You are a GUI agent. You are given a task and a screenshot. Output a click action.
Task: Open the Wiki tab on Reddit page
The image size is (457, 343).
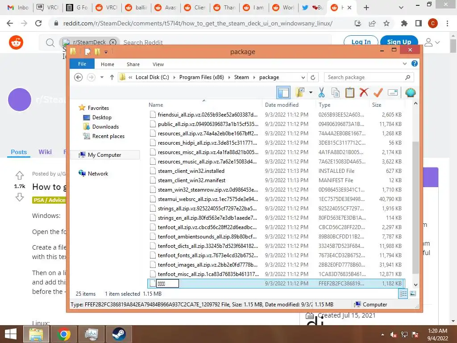(45, 152)
